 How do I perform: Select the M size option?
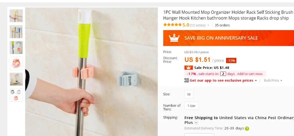tap(189, 94)
